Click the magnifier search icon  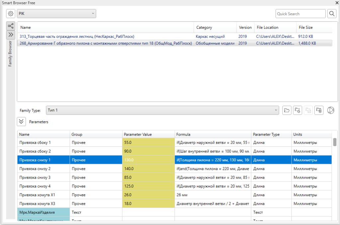pyautogui.click(x=332, y=14)
